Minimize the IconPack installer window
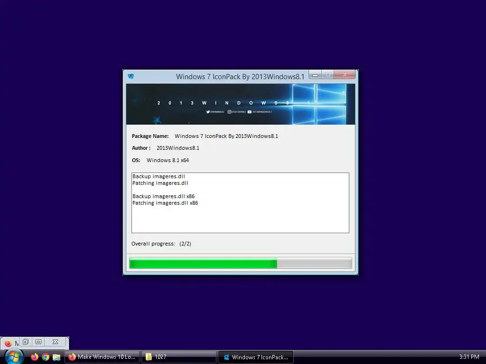This screenshot has width=486, height=364. (315, 75)
